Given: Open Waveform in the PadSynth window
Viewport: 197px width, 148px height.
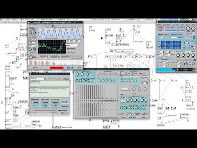Looking at the screenshot, I should 71,52.
